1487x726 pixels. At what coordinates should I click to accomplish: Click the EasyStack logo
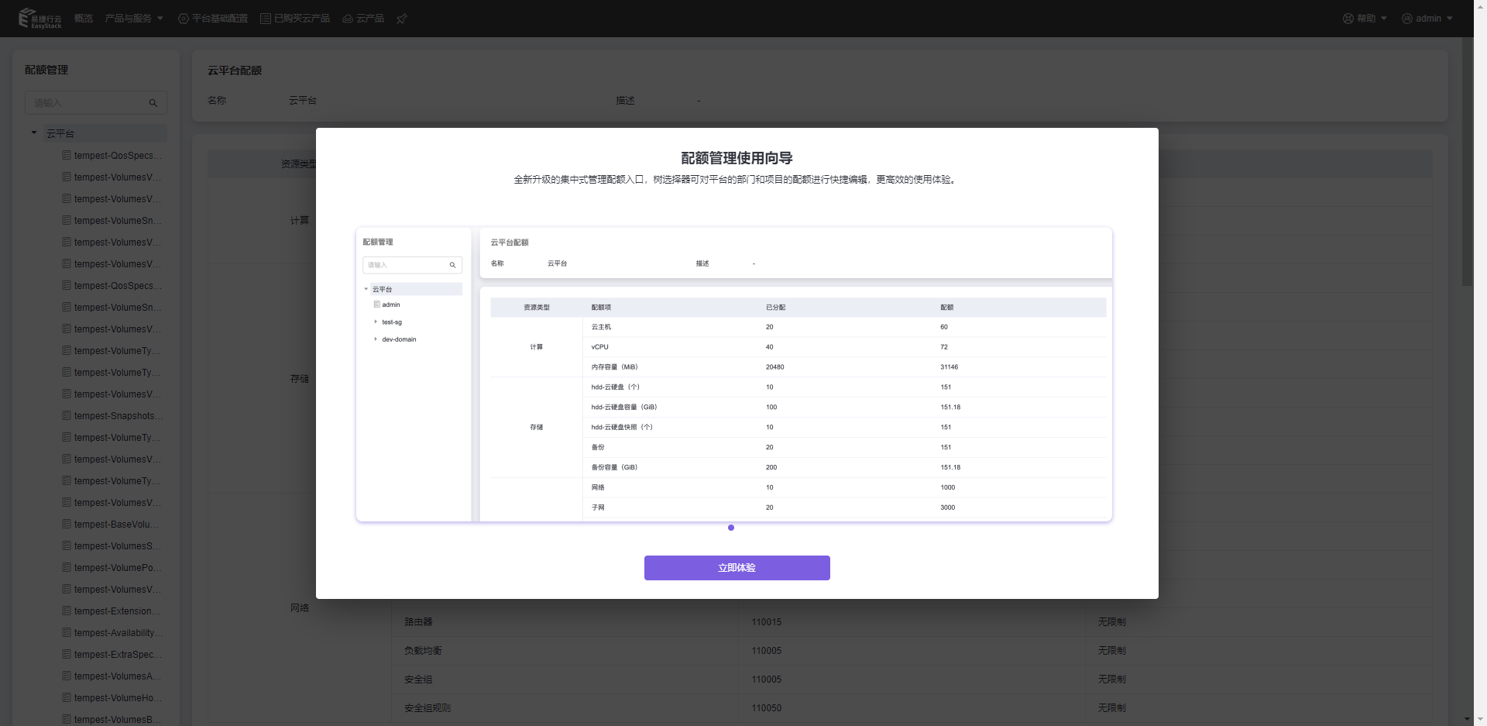point(39,19)
